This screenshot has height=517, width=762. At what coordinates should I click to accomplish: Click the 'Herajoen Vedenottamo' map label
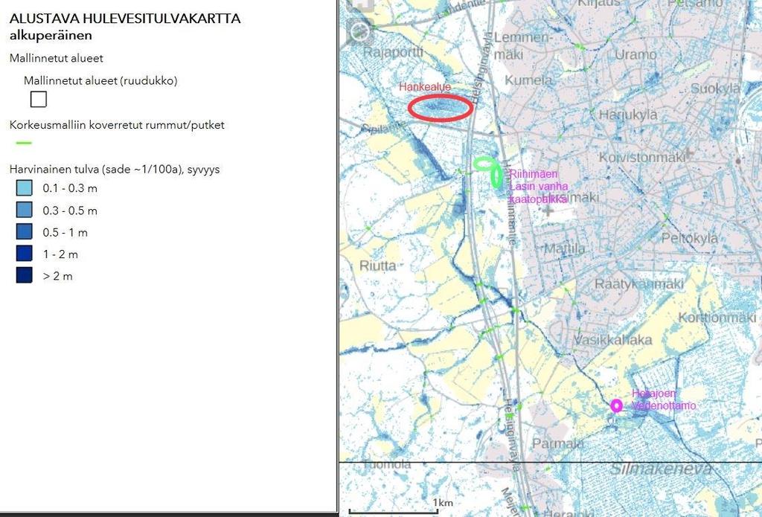tap(664, 400)
